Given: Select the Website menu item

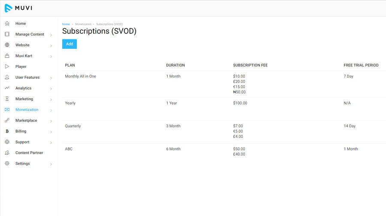Looking at the screenshot, I should point(22,45).
